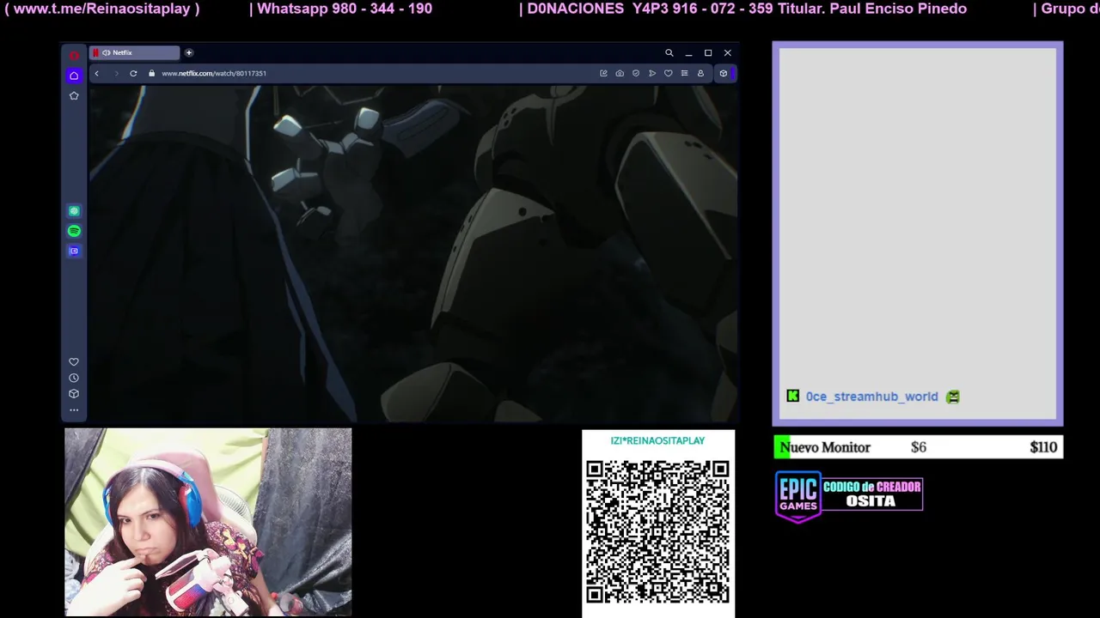
Task: Open the profile account icon
Action: point(700,73)
